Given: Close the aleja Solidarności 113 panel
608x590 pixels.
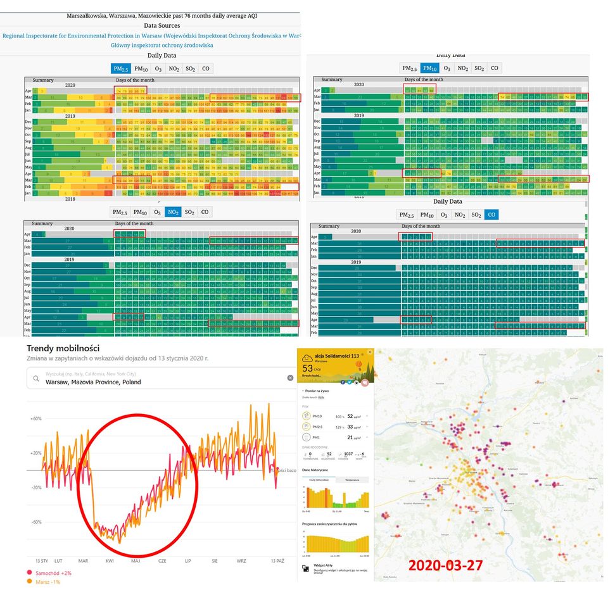Looking at the screenshot, I should 370,352.
